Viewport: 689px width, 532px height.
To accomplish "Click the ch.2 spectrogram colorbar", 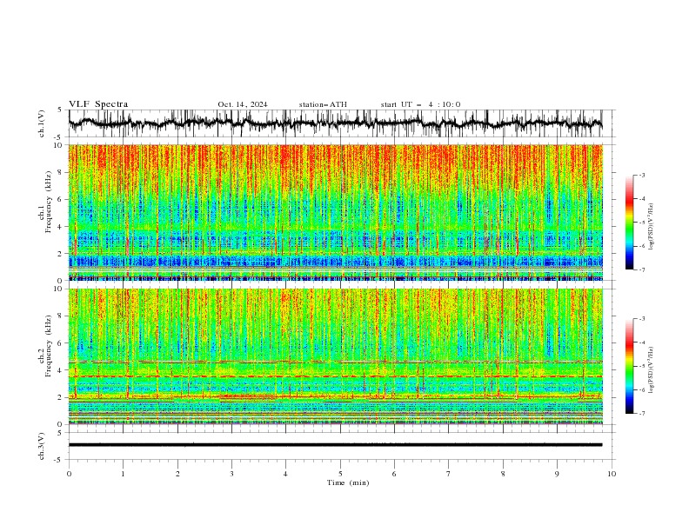I will pyautogui.click(x=629, y=366).
